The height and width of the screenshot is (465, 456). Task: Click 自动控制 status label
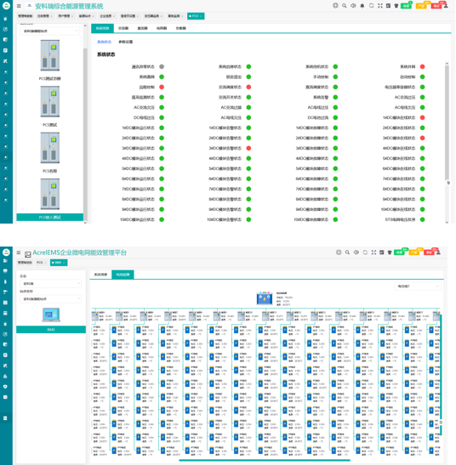pos(408,77)
